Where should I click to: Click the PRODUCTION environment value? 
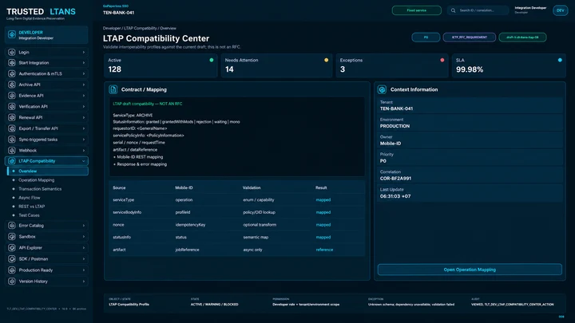pyautogui.click(x=395, y=126)
